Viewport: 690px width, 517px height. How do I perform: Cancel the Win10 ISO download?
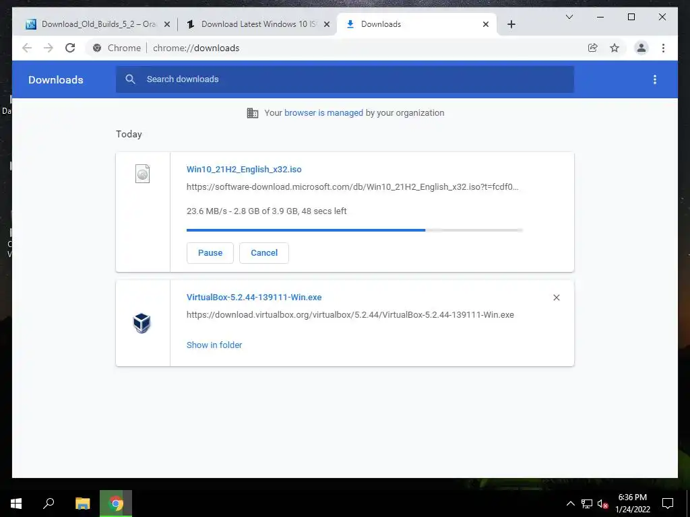tap(264, 253)
